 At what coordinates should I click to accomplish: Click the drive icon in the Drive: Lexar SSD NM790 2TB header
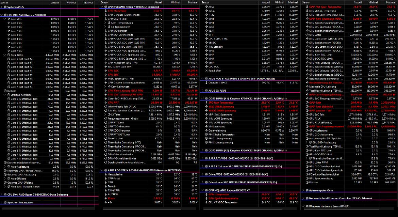tap(206, 183)
